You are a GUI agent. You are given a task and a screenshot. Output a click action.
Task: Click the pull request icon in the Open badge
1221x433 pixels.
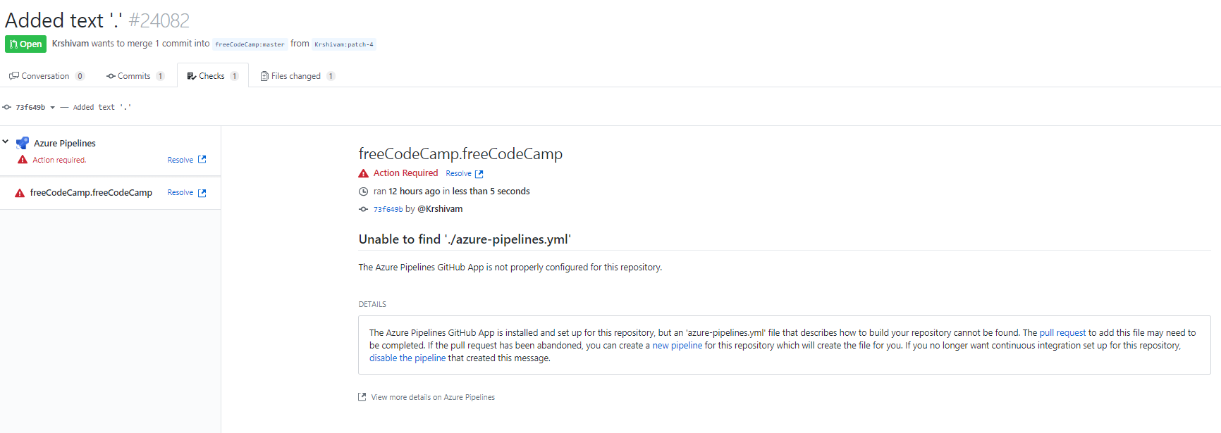[13, 44]
